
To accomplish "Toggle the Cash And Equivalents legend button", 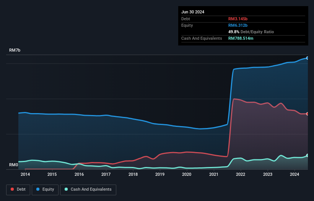I will click(x=88, y=190).
